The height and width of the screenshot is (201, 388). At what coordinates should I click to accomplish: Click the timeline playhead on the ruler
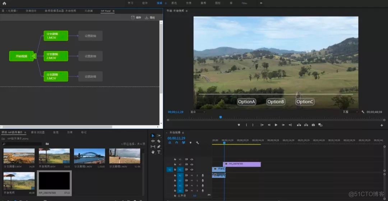(224, 143)
